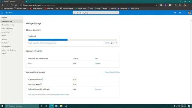Open Task View on the taskbar

(46, 106)
